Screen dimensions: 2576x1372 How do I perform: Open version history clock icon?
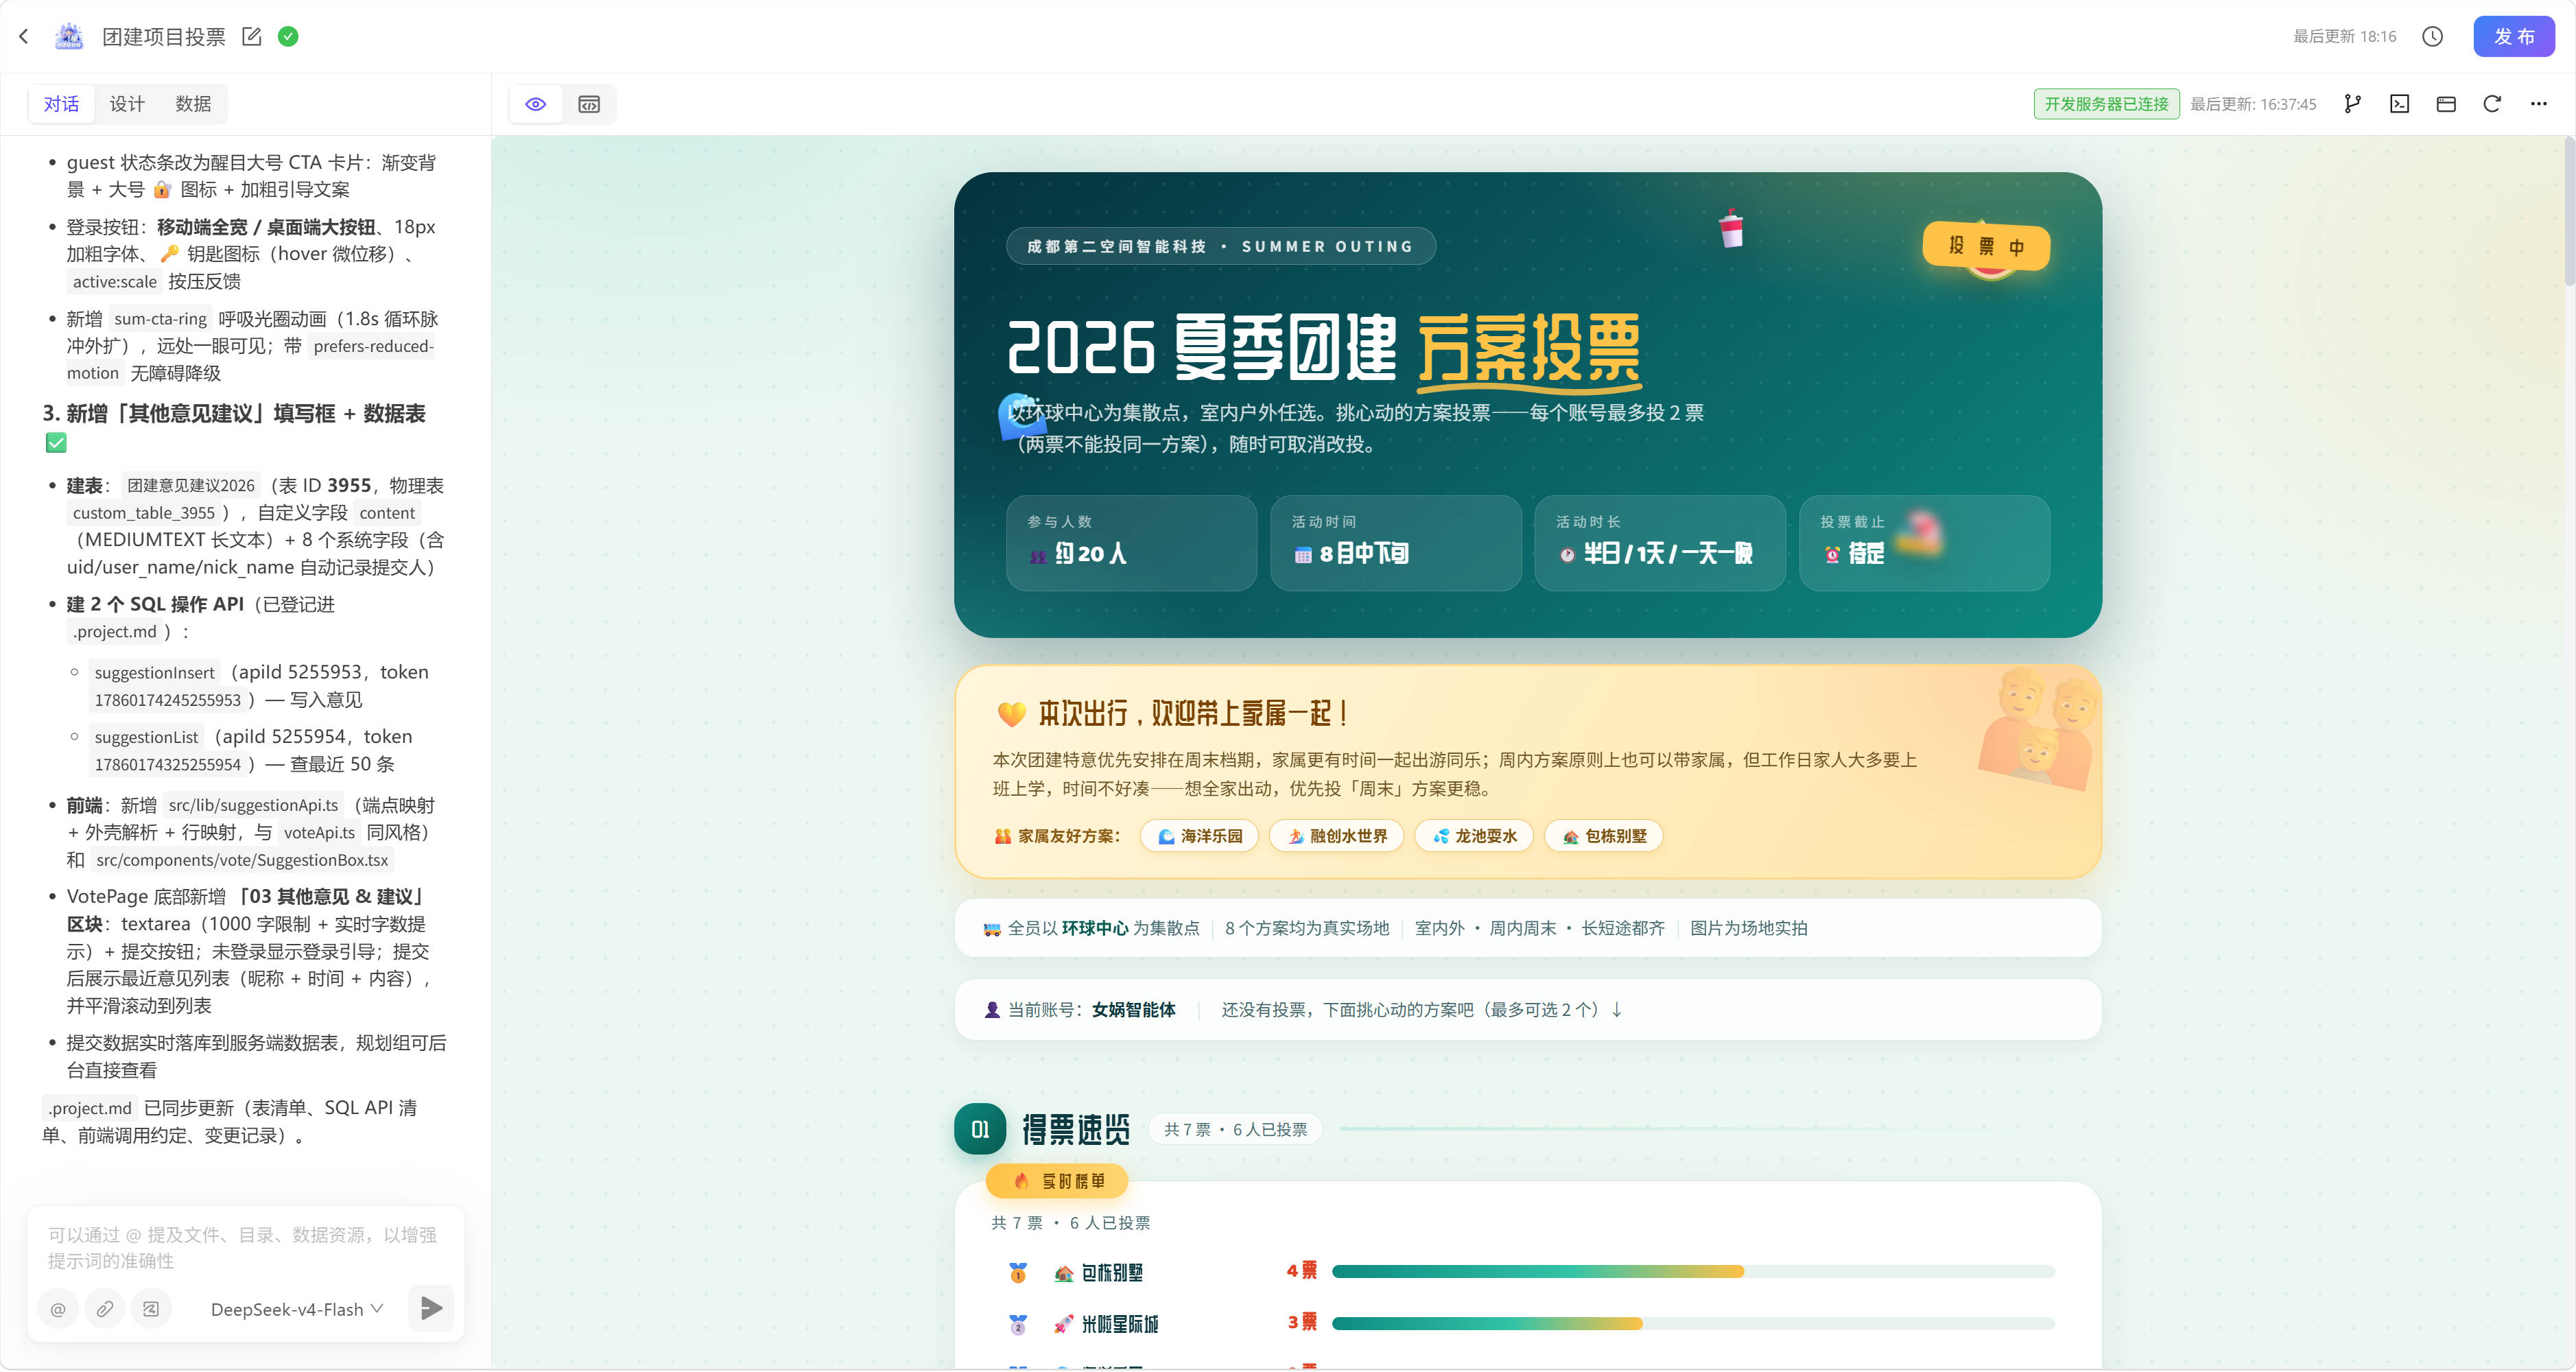(2433, 37)
